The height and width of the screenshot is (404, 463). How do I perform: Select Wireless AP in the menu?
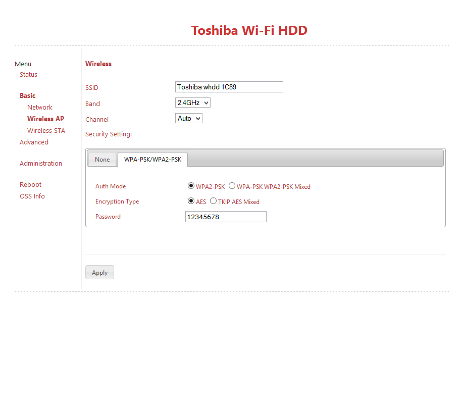(45, 119)
